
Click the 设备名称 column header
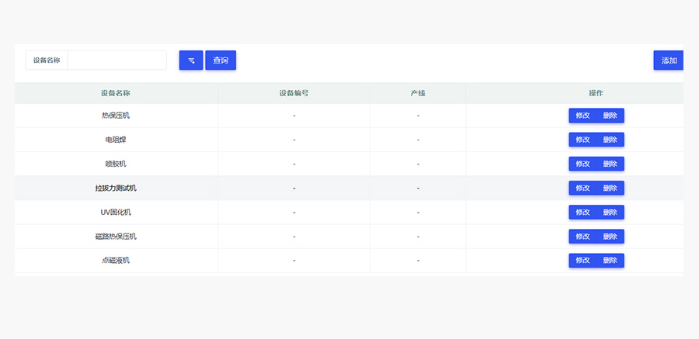pos(115,93)
